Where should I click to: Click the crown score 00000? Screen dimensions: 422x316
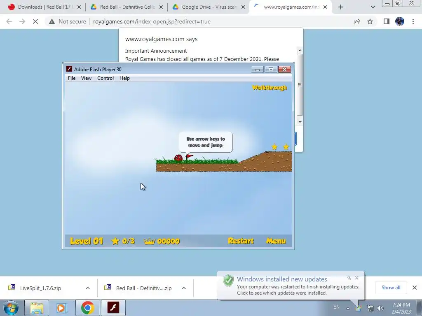pos(162,241)
